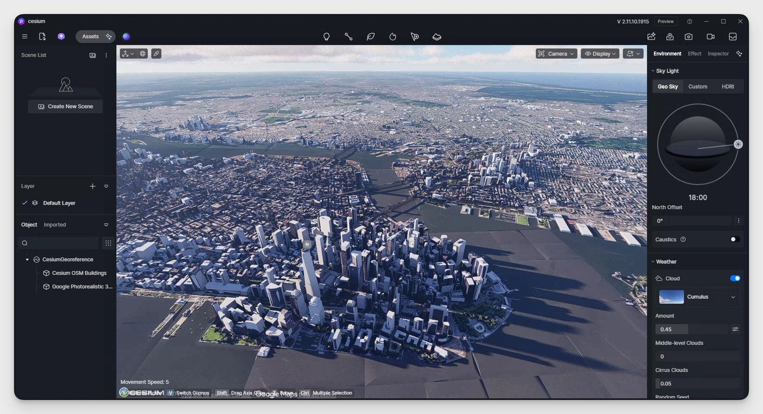
Task: Enable the Caustics toggle
Action: tap(735, 240)
